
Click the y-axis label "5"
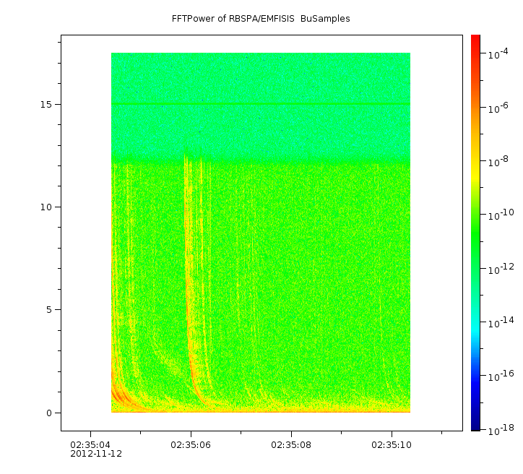click(49, 310)
